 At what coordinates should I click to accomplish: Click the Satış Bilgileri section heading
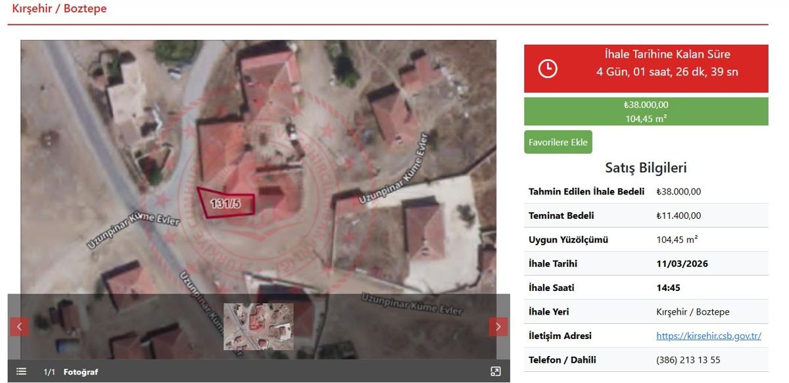pos(646,168)
